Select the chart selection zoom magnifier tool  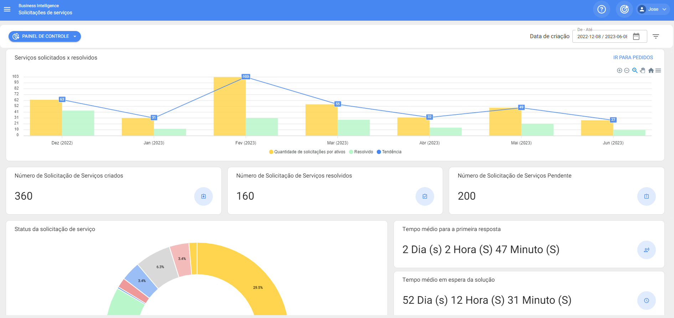pos(635,71)
